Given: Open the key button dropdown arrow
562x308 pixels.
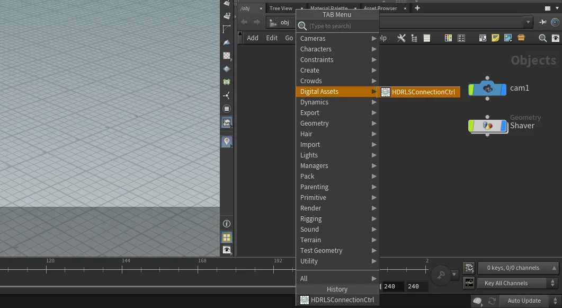Looking at the screenshot, I should point(454,275).
